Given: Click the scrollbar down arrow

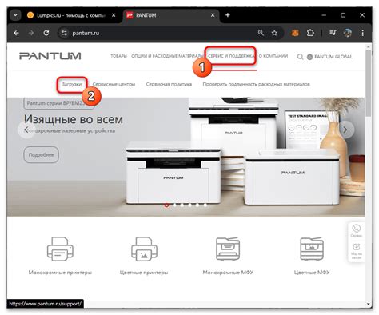Looking at the screenshot, I should (369, 304).
